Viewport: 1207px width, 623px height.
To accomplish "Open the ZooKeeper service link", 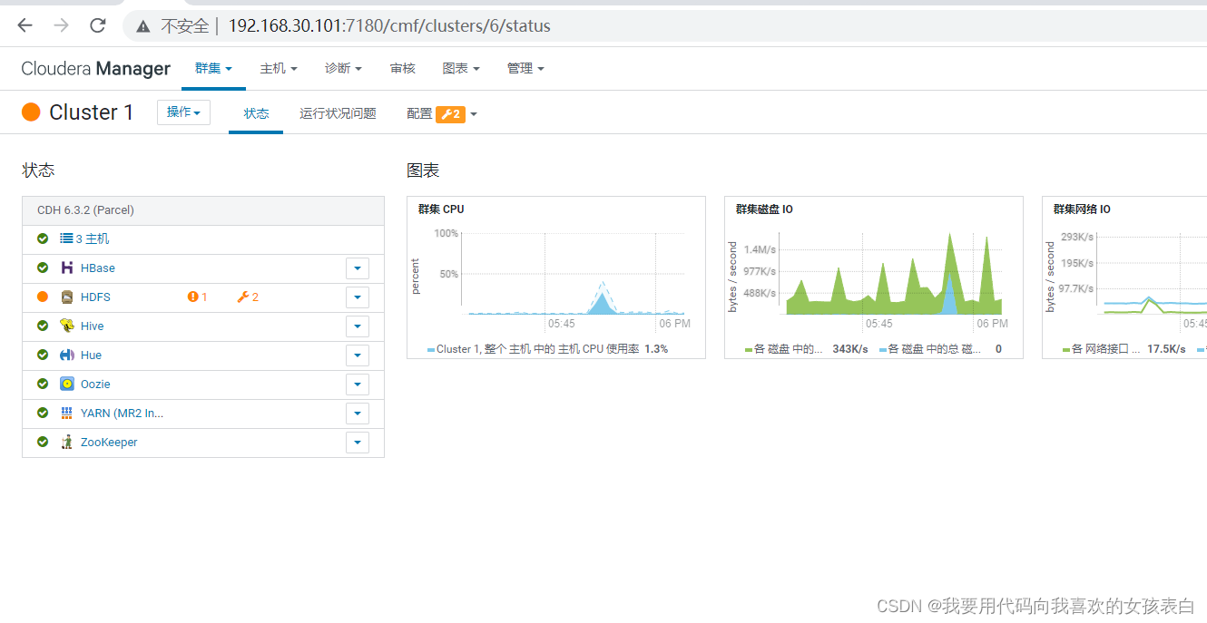I will point(109,443).
